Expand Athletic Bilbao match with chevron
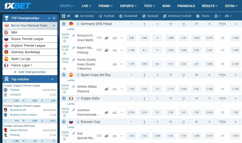 (122, 89)
